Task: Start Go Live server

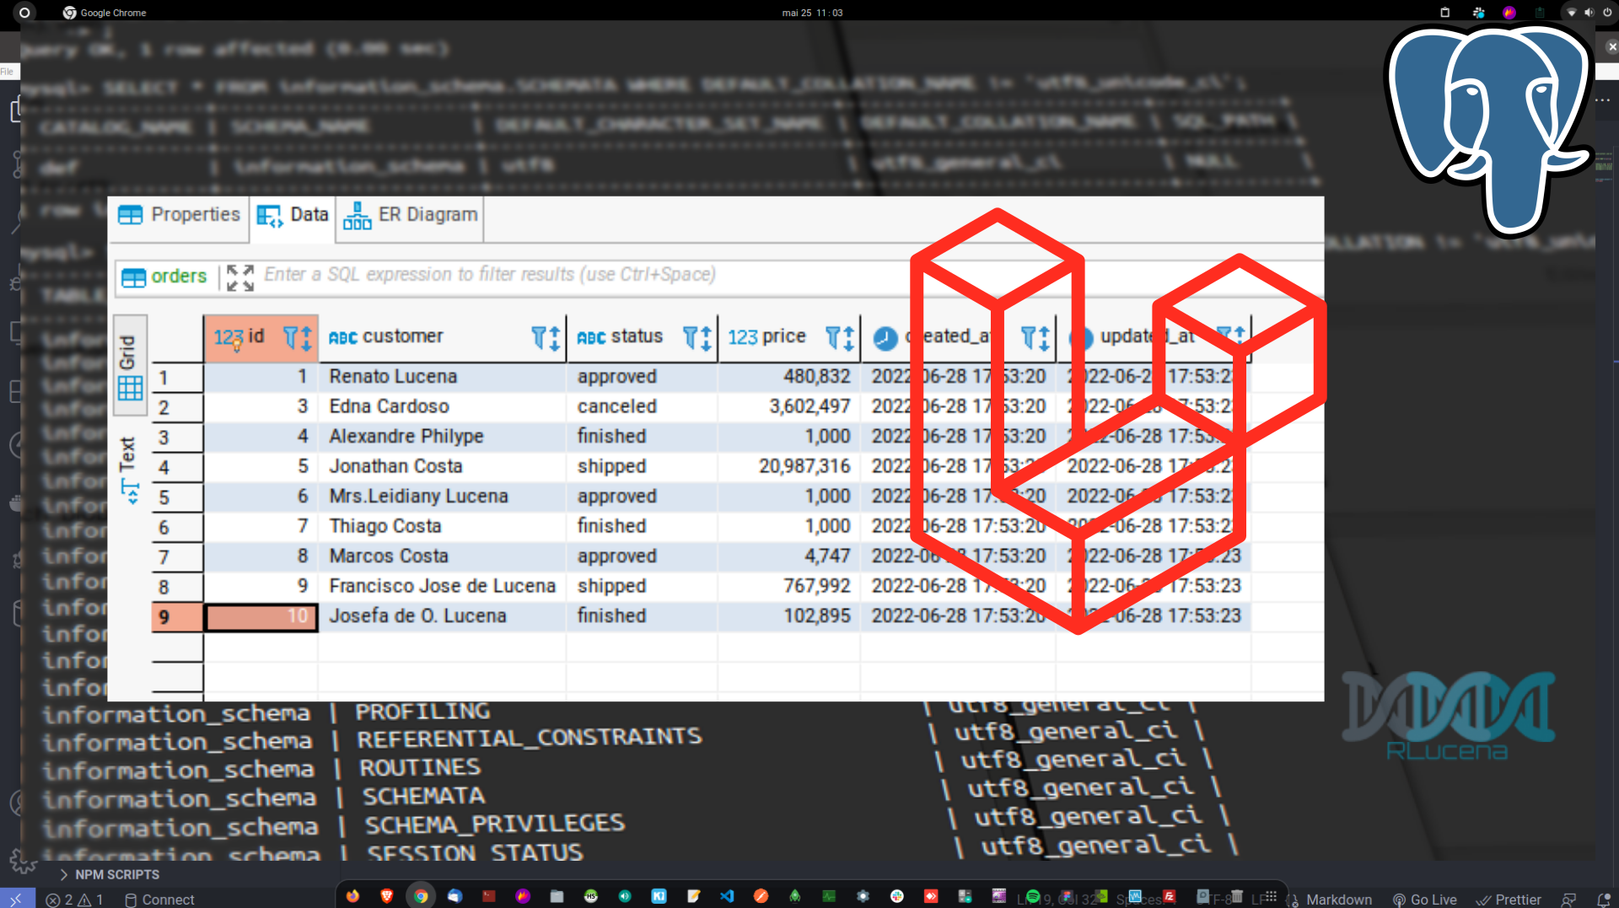Action: 1424,900
